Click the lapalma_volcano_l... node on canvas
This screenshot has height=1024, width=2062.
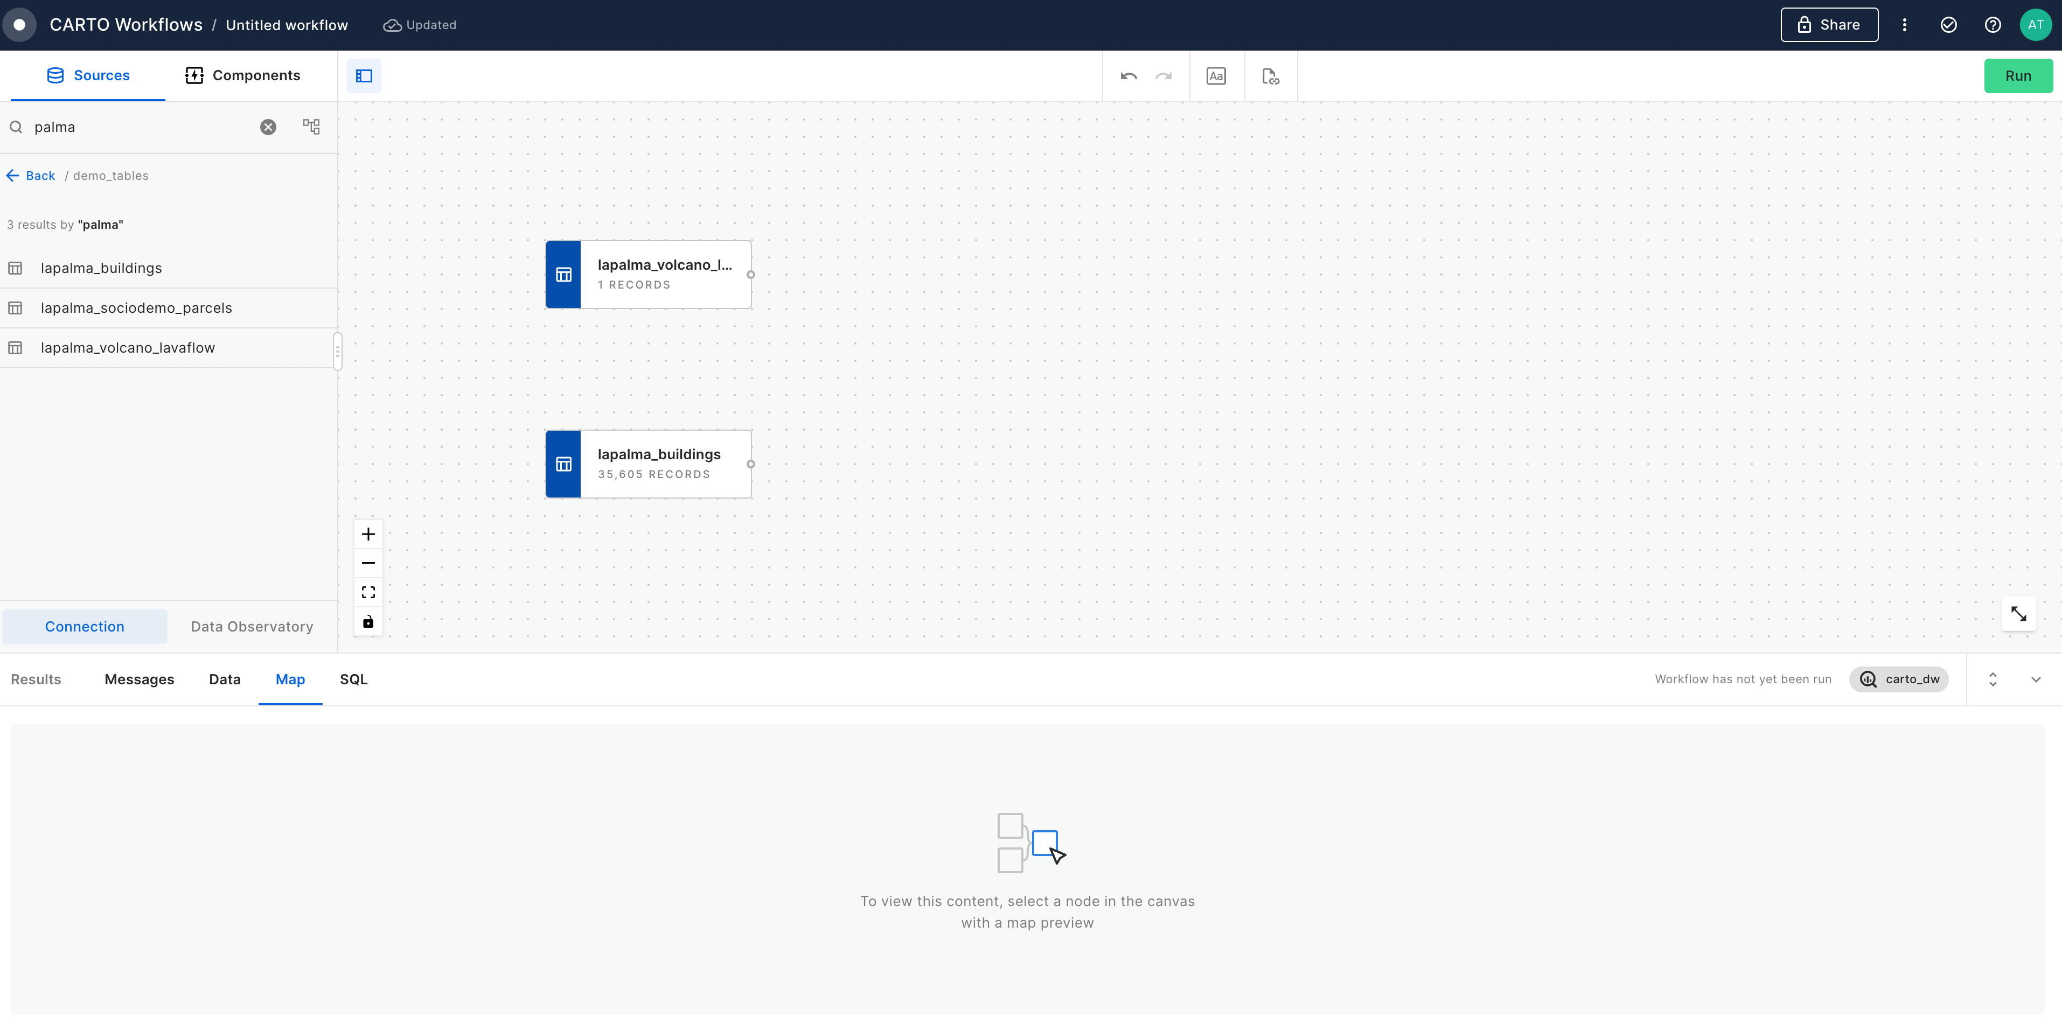pos(649,275)
